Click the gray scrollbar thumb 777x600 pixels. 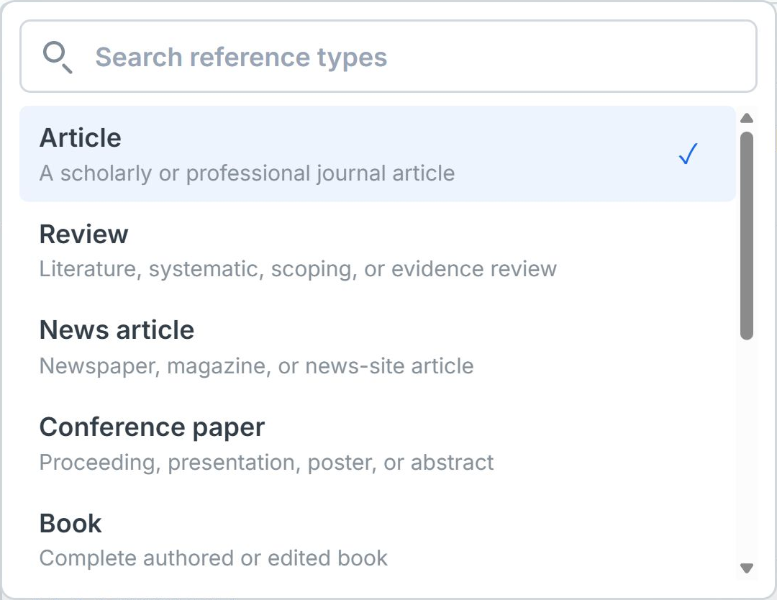click(746, 235)
